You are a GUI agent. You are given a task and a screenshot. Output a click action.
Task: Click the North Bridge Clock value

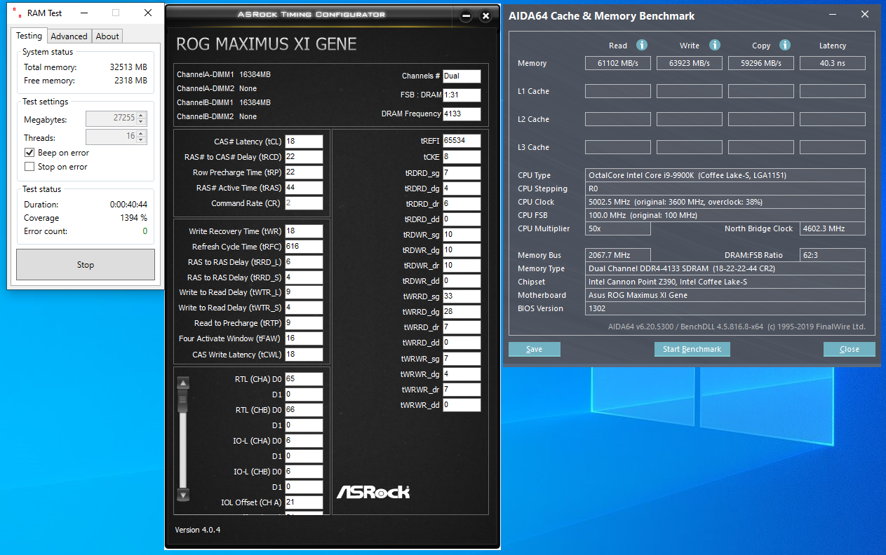point(833,228)
